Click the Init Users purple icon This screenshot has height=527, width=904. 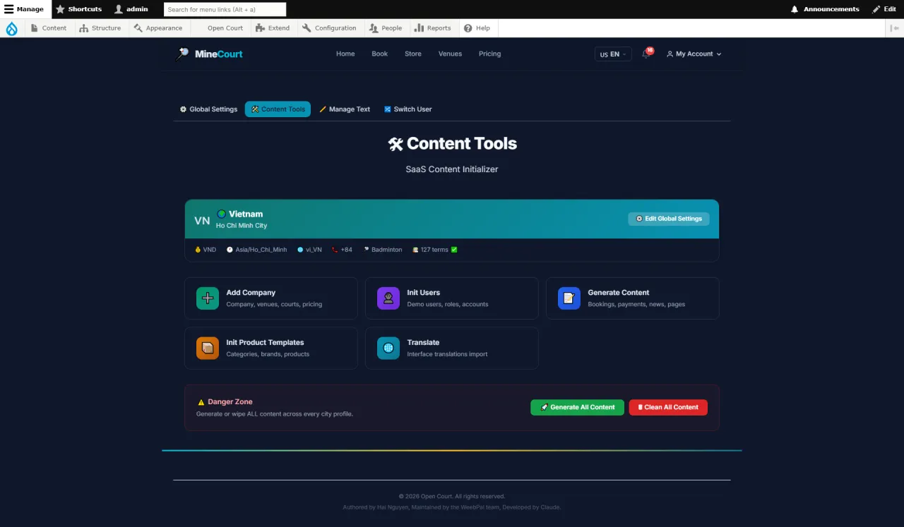(x=388, y=298)
